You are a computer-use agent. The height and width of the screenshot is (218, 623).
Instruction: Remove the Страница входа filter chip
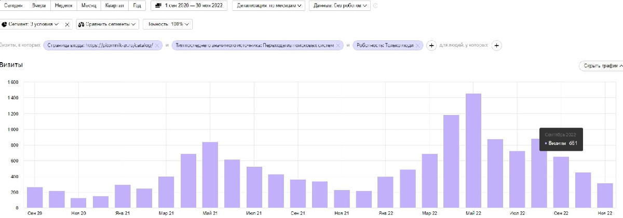158,46
